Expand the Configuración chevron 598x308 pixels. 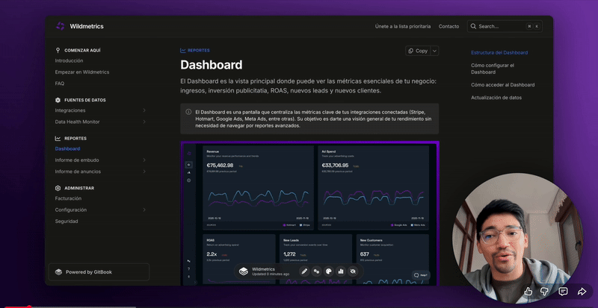tap(144, 210)
